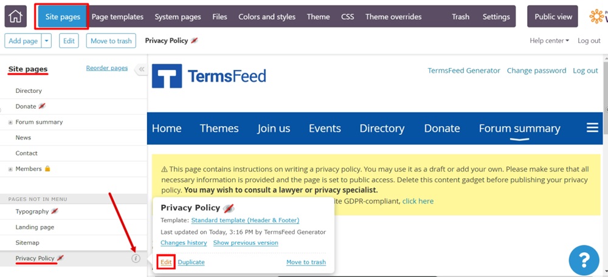
Task: Switch to Public view
Action: (553, 16)
